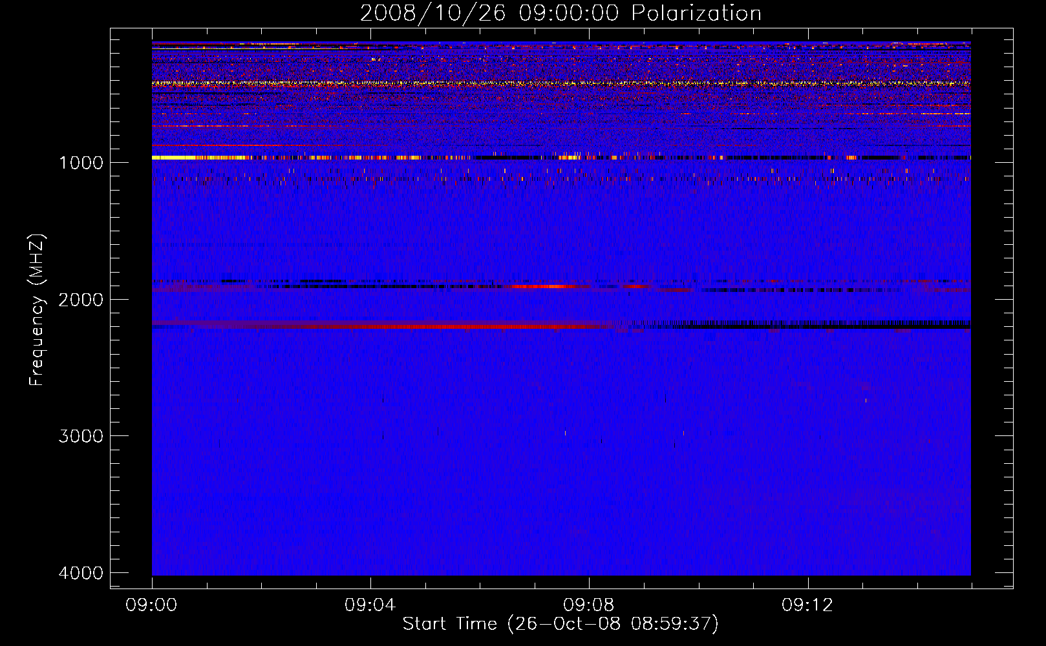Click the 09:04 time tick label
This screenshot has height=646, width=1046.
370,605
